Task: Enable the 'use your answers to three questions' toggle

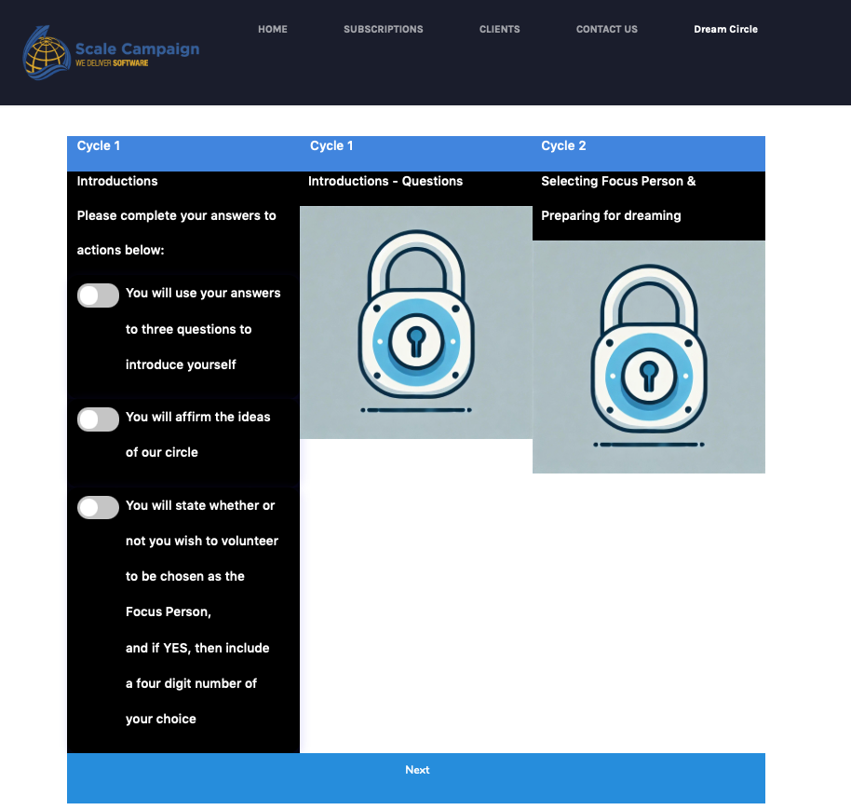Action: point(98,295)
